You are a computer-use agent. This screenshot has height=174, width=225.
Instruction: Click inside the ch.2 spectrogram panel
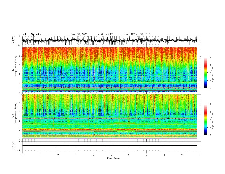[x=109, y=117]
